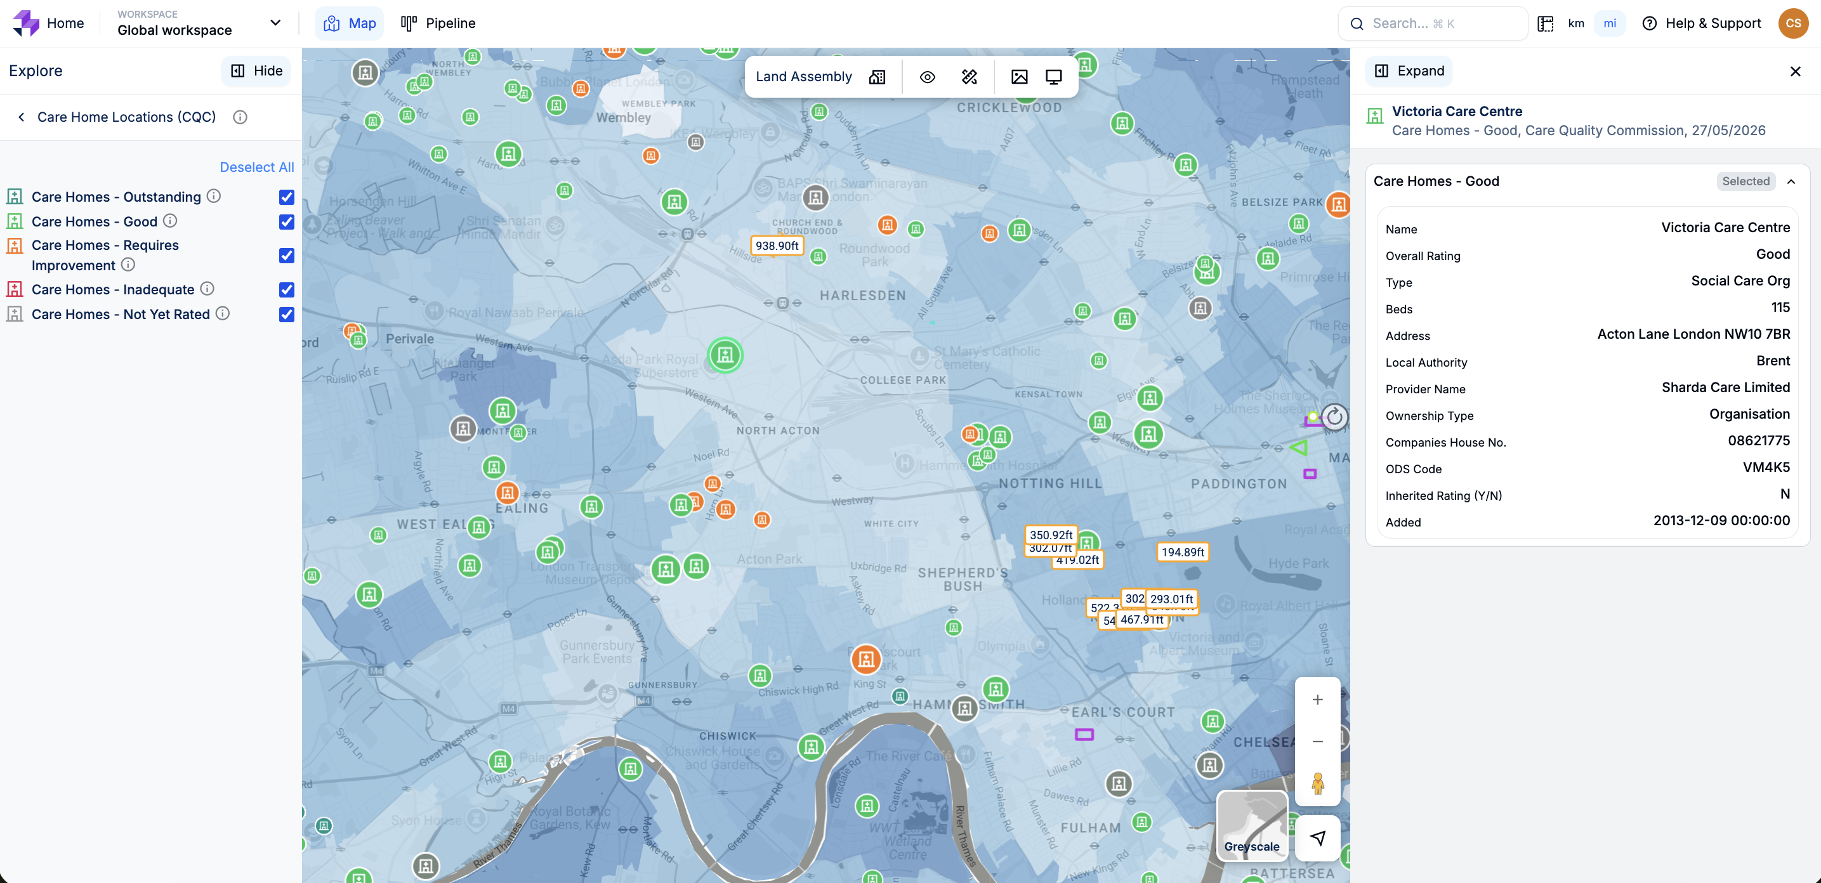
Task: Close the Victoria Care Centre details panel
Action: coord(1795,70)
